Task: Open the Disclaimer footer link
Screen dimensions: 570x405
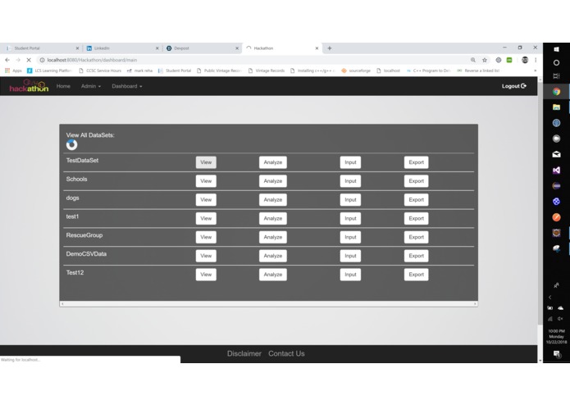Action: tap(244, 353)
